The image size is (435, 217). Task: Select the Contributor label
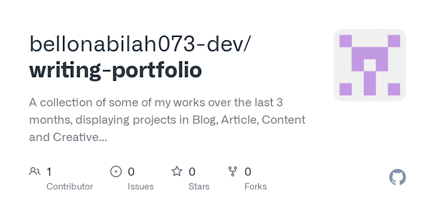point(70,187)
